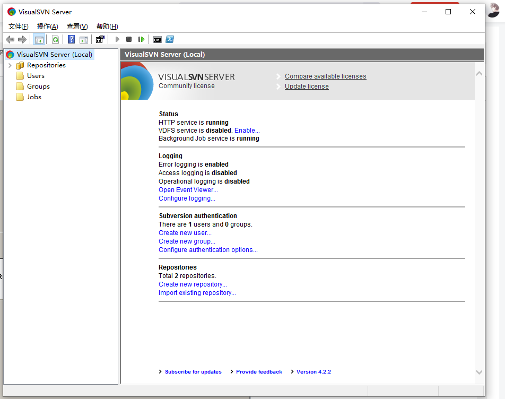Image resolution: width=505 pixels, height=399 pixels.
Task: Click Import existing repository... link
Action: point(197,293)
